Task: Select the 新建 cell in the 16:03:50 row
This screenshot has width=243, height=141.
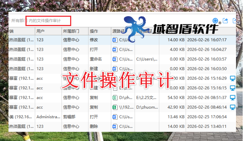Action: point(94,69)
